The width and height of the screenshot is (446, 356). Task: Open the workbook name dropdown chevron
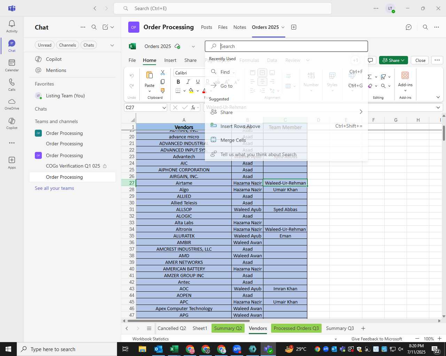pos(193,47)
